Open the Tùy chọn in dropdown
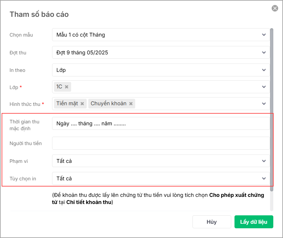Image resolution: width=283 pixels, height=238 pixels. 264,178
